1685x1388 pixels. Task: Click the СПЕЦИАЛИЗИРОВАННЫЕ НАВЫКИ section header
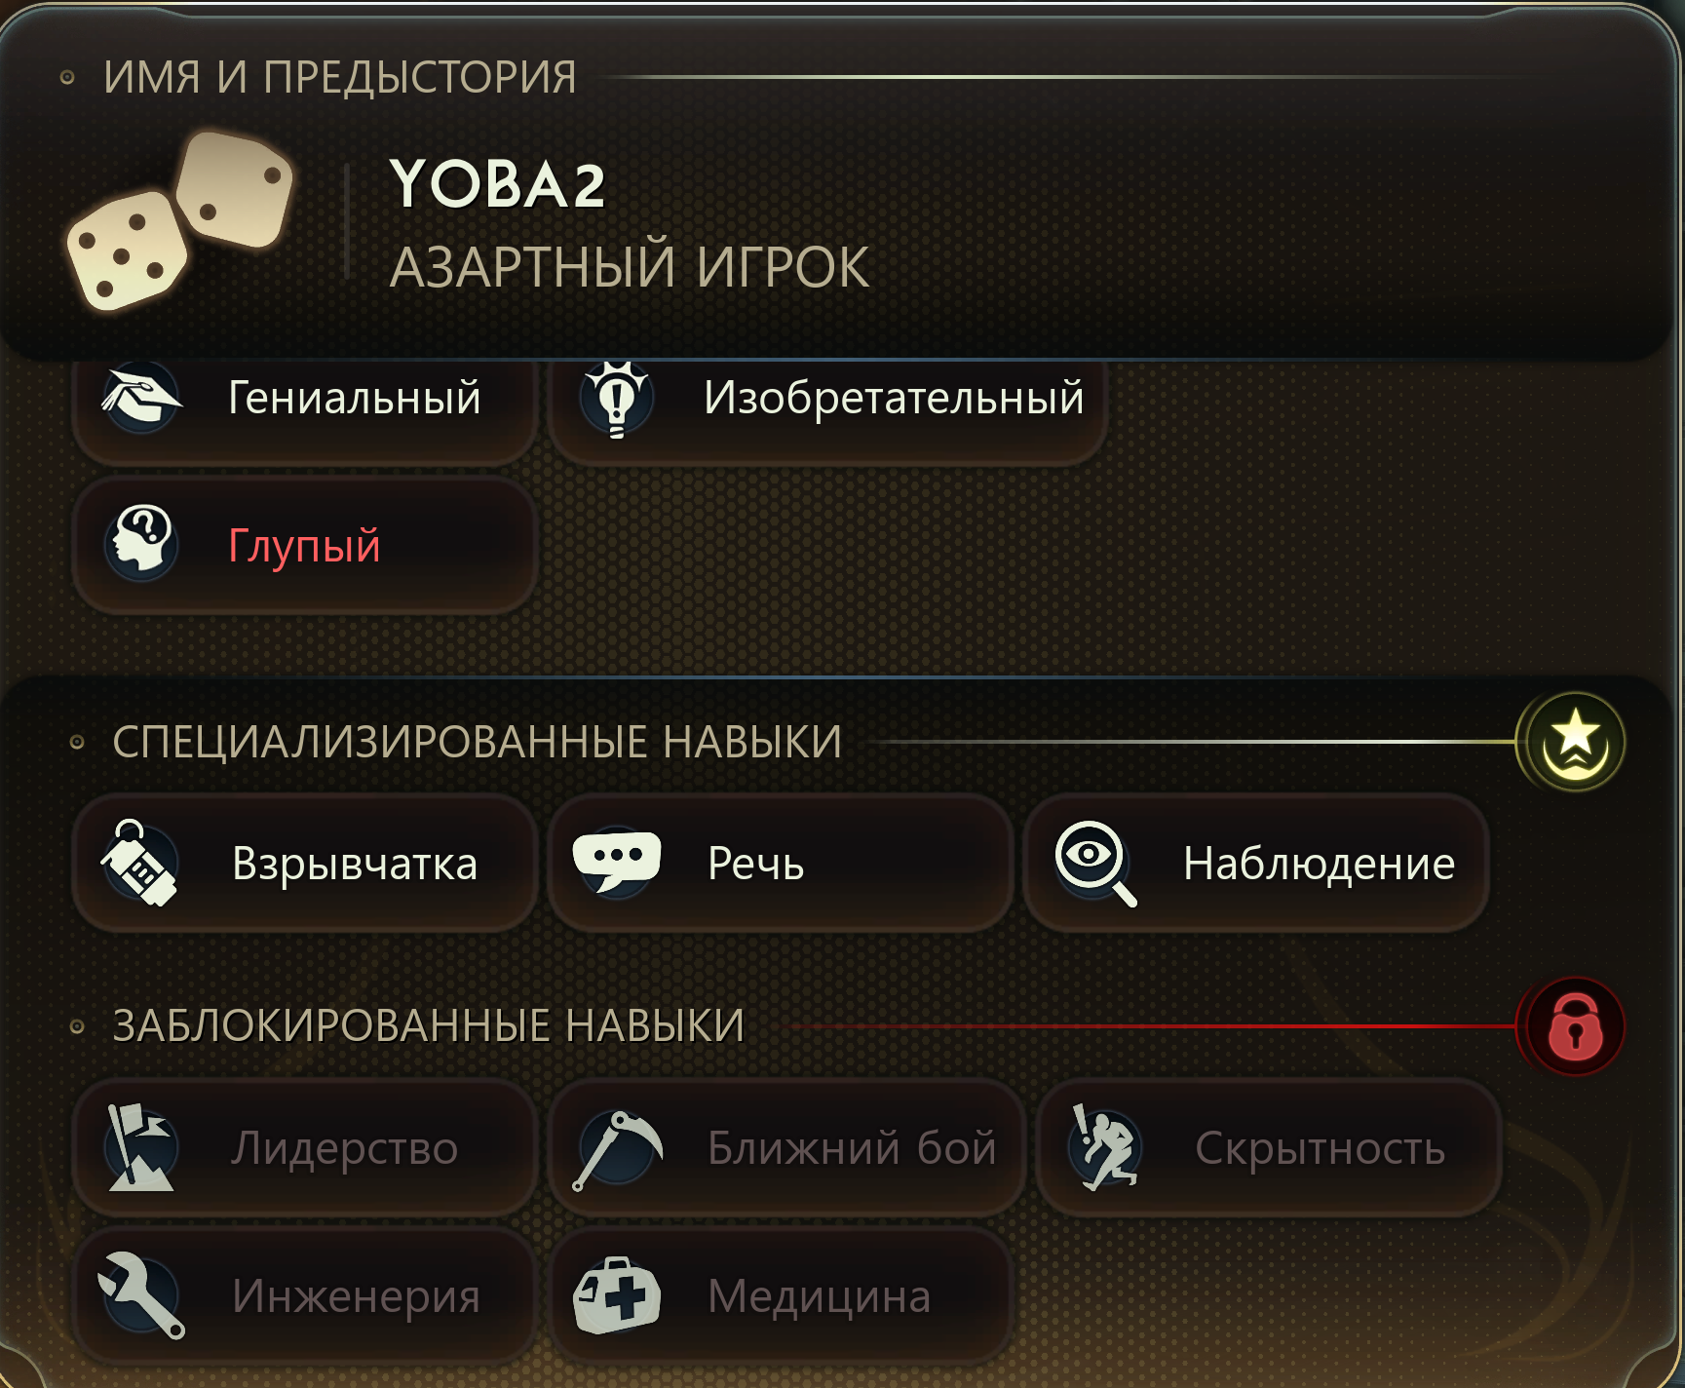pos(477,742)
